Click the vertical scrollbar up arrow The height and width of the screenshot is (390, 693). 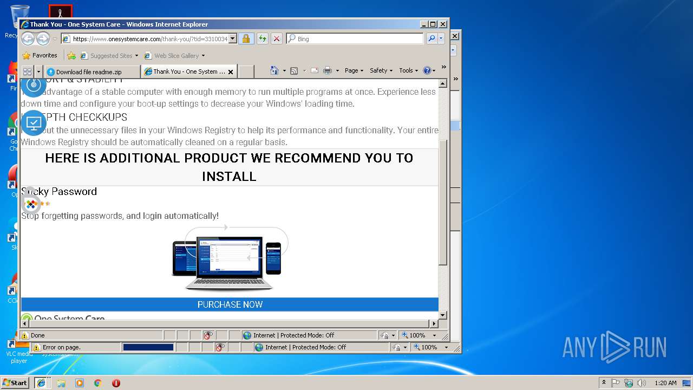pyautogui.click(x=443, y=83)
